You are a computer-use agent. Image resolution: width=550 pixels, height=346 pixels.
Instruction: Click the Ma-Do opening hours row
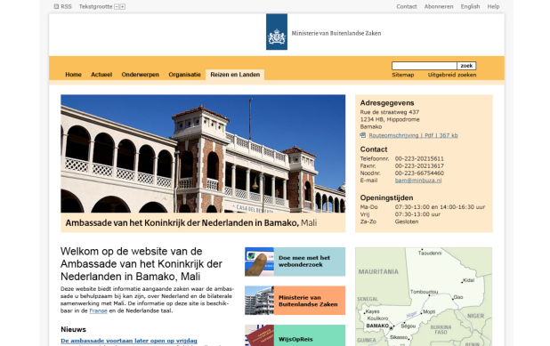(423, 207)
